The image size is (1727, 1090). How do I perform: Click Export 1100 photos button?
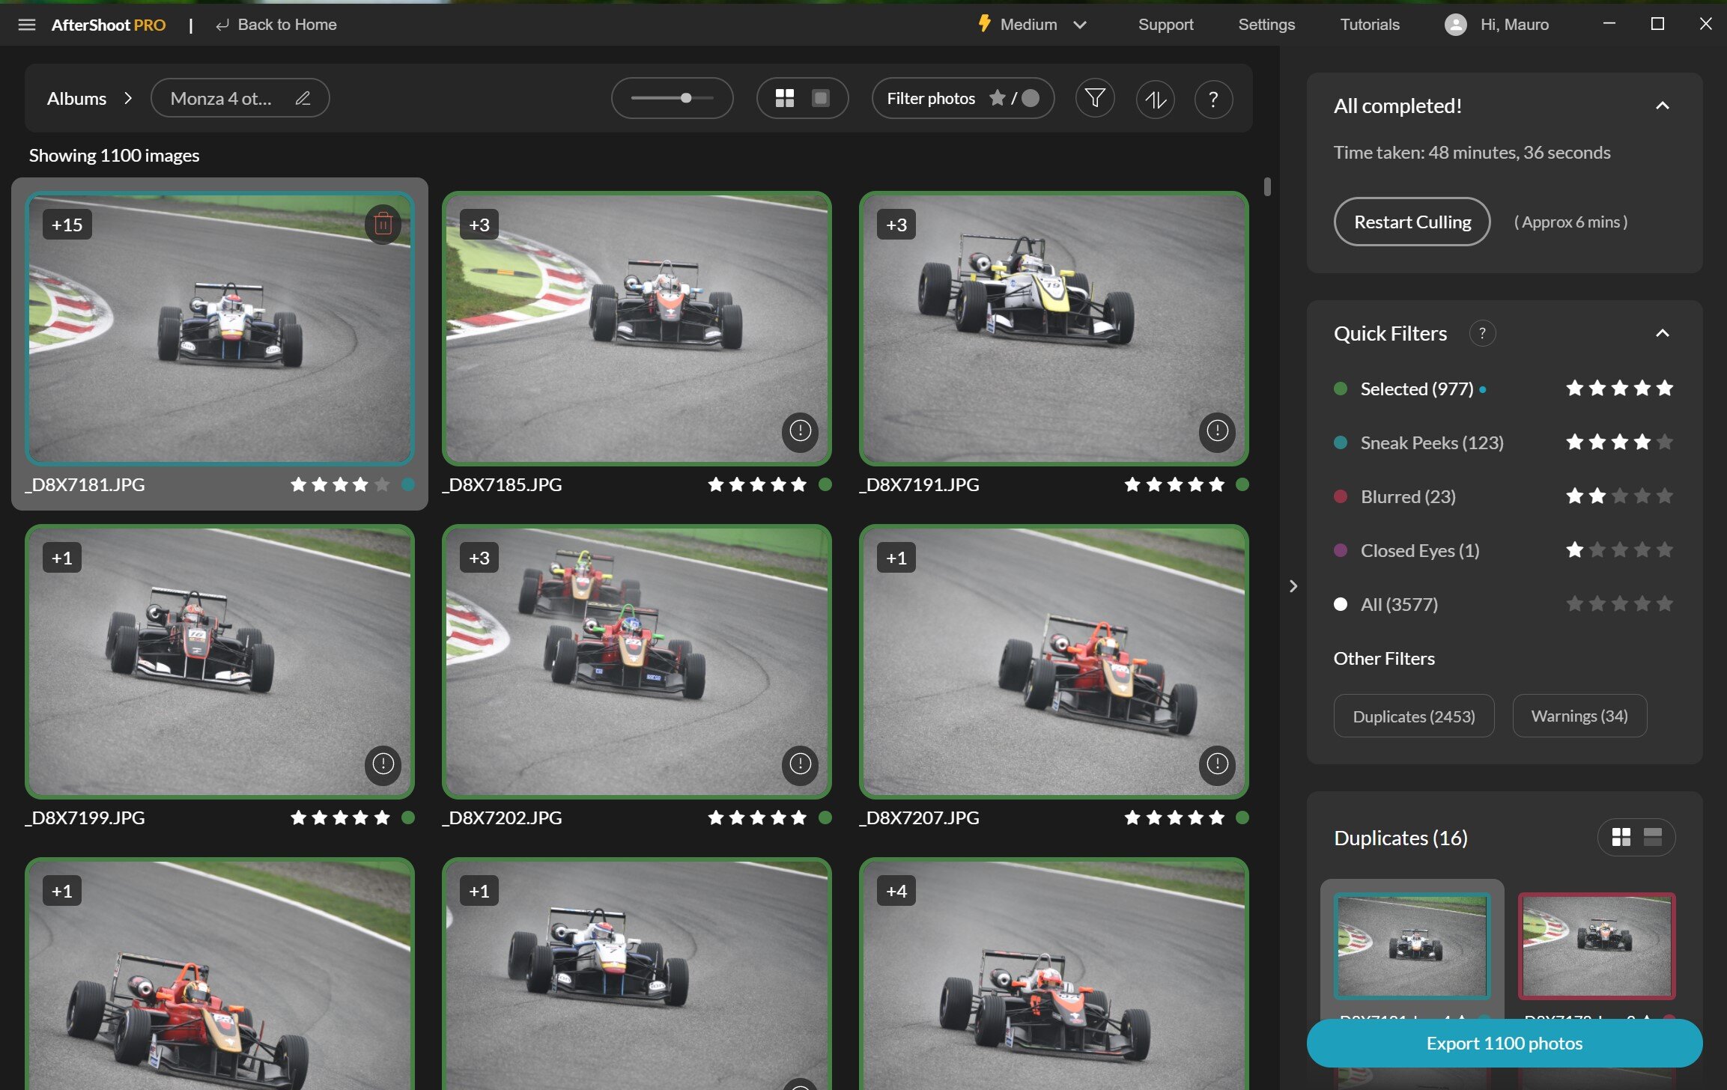coord(1504,1043)
